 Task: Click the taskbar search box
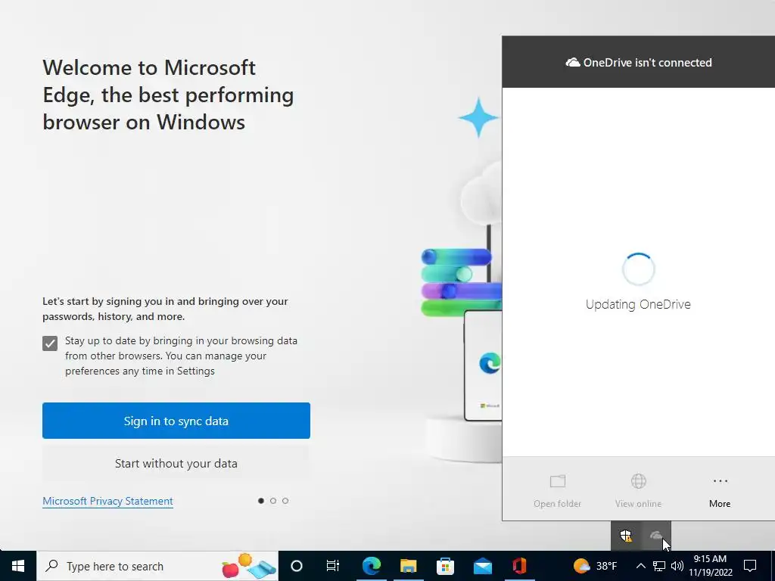click(x=157, y=566)
